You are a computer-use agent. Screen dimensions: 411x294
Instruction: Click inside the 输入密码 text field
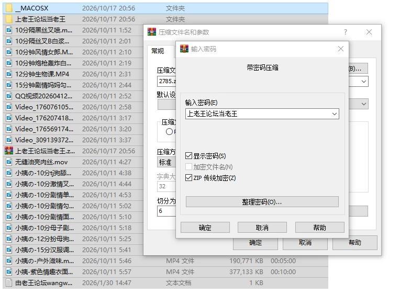coord(258,114)
